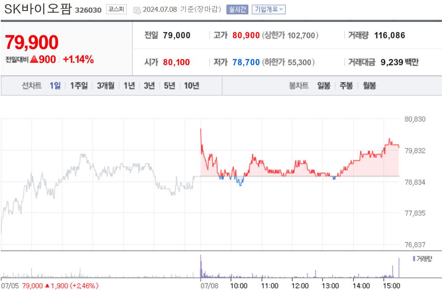Image resolution: width=442 pixels, height=303 pixels.
Task: Click the 실시간 real-time button
Action: pyautogui.click(x=237, y=9)
